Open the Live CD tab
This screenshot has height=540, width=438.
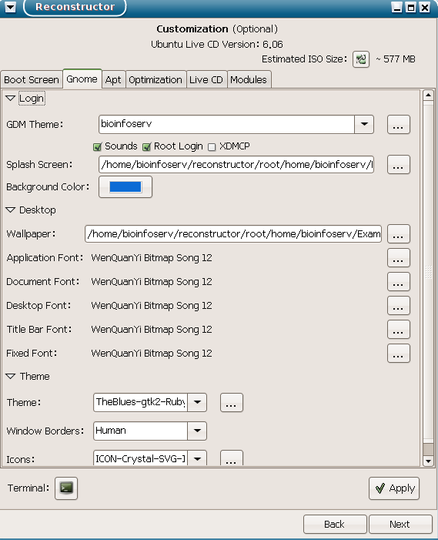[x=206, y=79]
